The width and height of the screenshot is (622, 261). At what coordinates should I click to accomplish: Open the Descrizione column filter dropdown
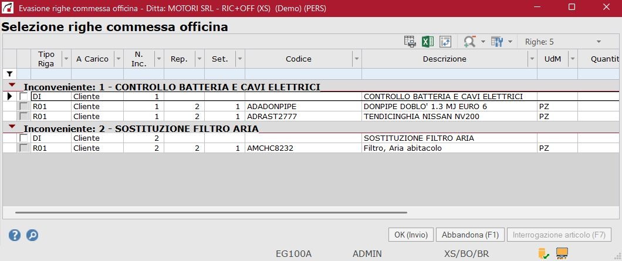532,59
